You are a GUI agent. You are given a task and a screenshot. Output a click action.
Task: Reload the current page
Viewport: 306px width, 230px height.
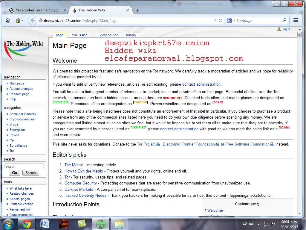221,21
